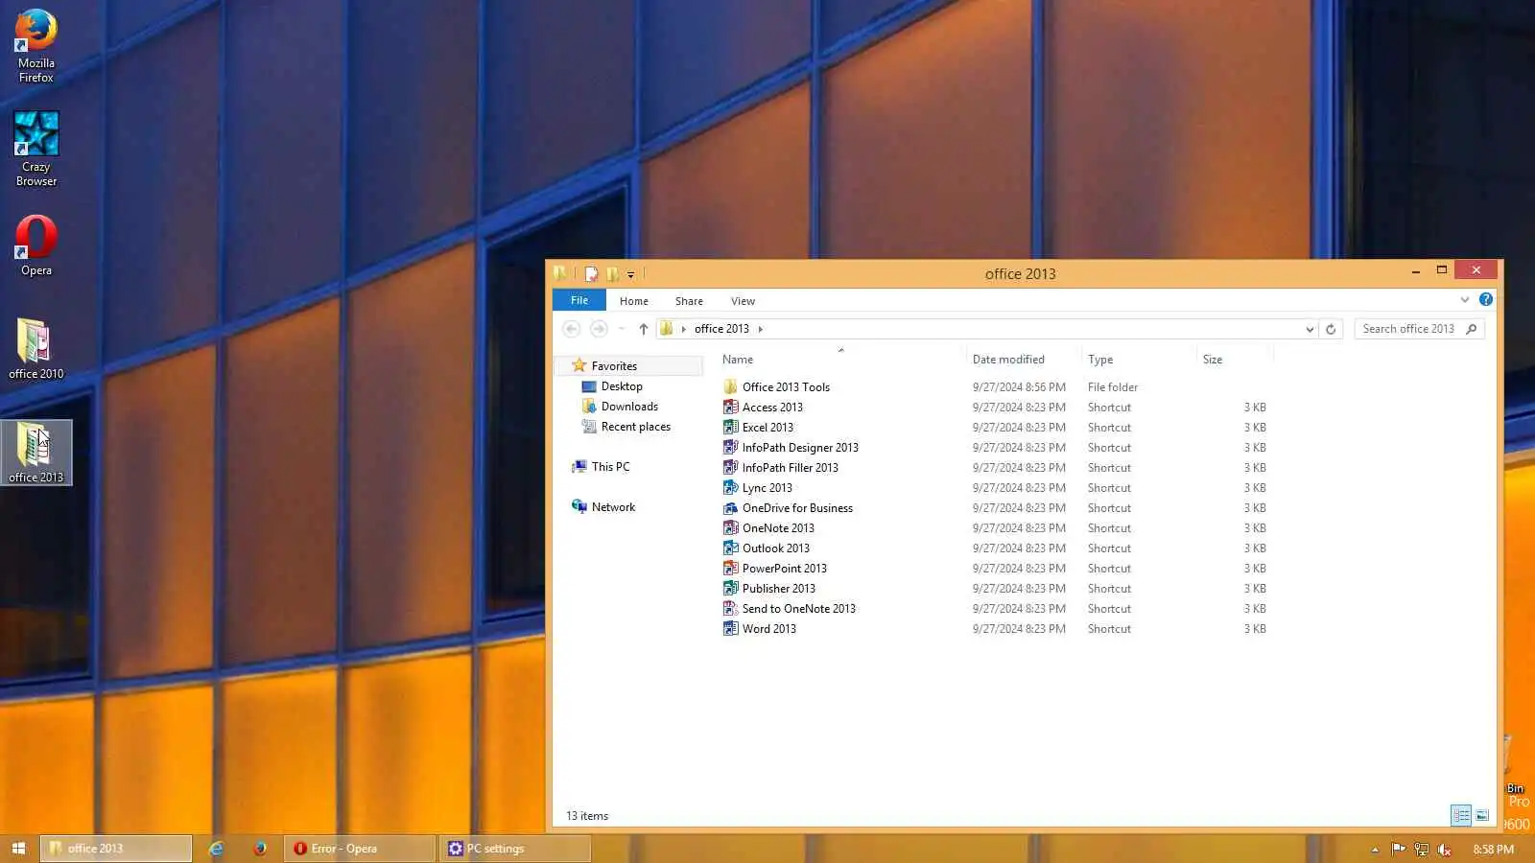Screen dimensions: 1535x863
Task: Select the office 2013 folder on desktop
Action: [36, 453]
